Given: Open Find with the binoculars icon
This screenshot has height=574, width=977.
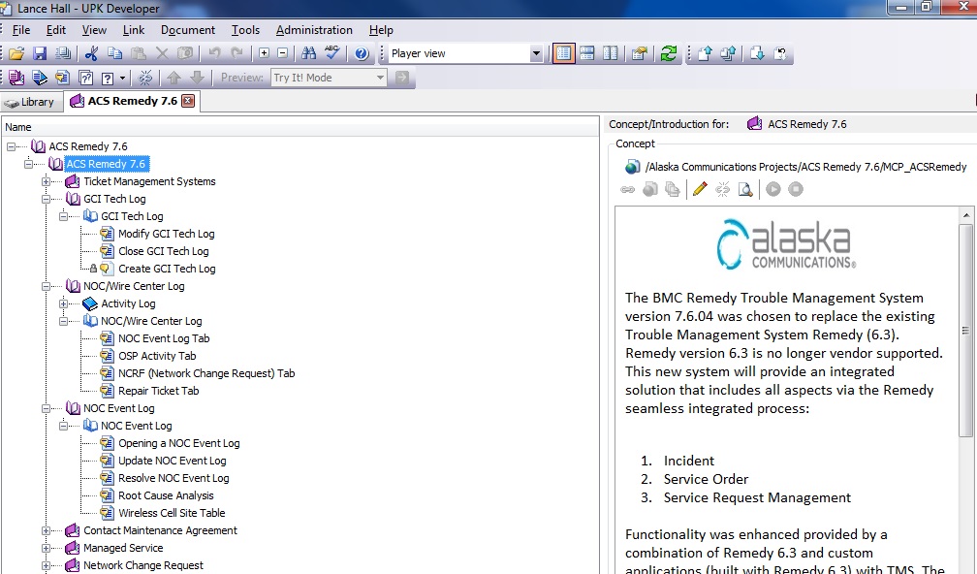Looking at the screenshot, I should tap(309, 53).
